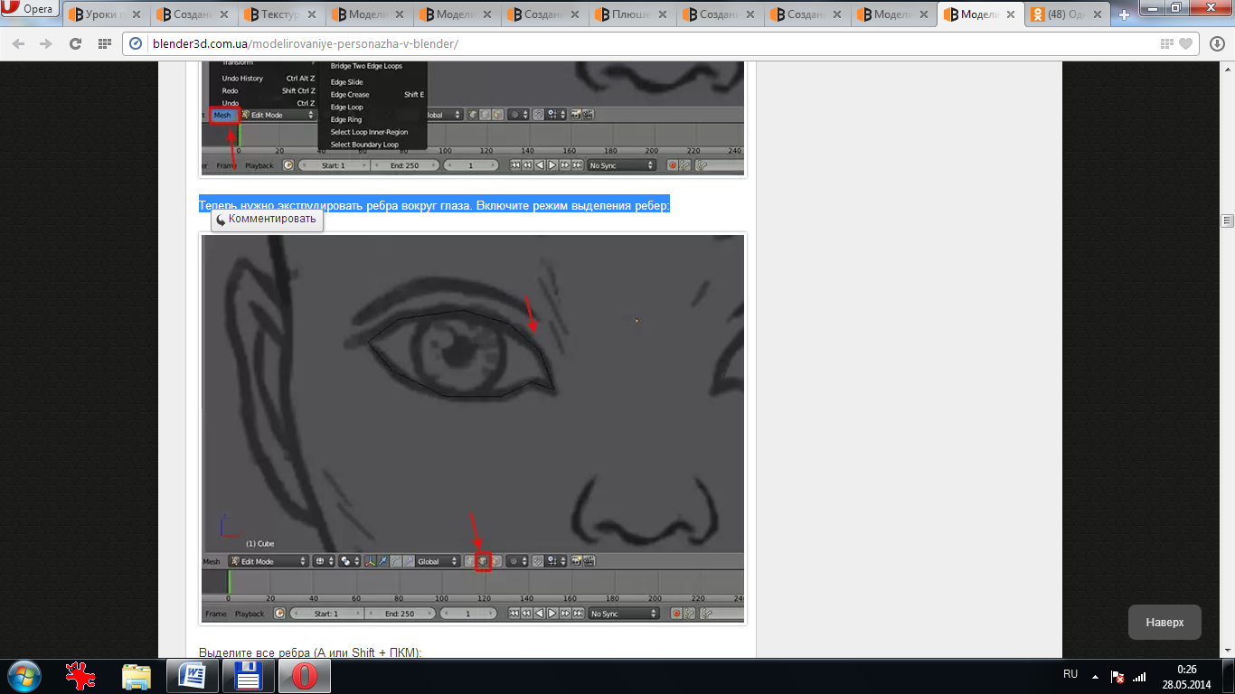Open No Sync dropdown in eye screenshot

tap(622, 614)
